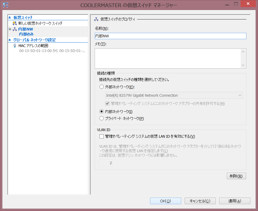The height and width of the screenshot is (211, 258).
Task: Click the 削除 button
Action: 236,176
